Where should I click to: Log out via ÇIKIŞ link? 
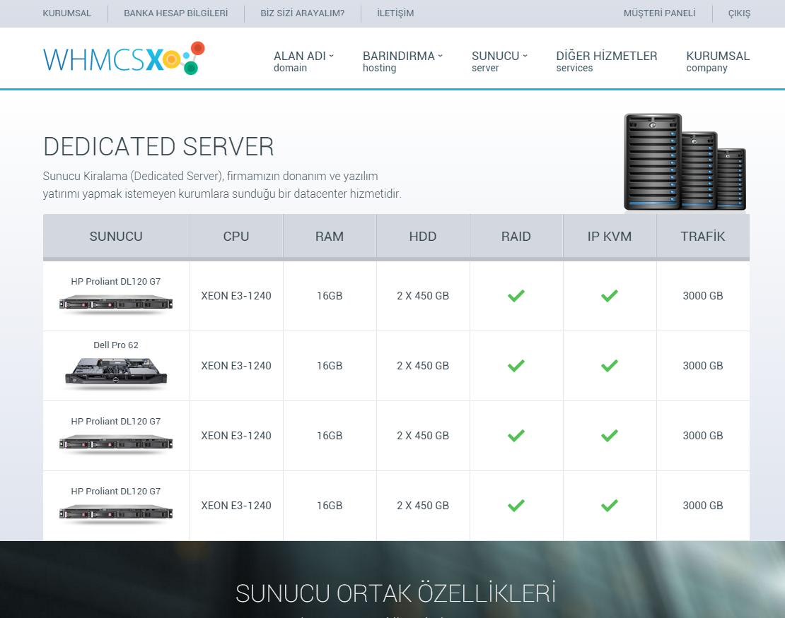click(739, 13)
